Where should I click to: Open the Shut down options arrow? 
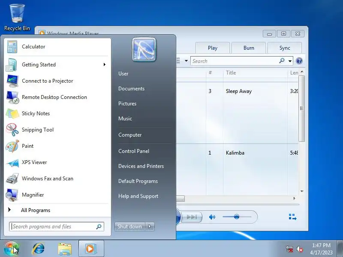coord(150,227)
